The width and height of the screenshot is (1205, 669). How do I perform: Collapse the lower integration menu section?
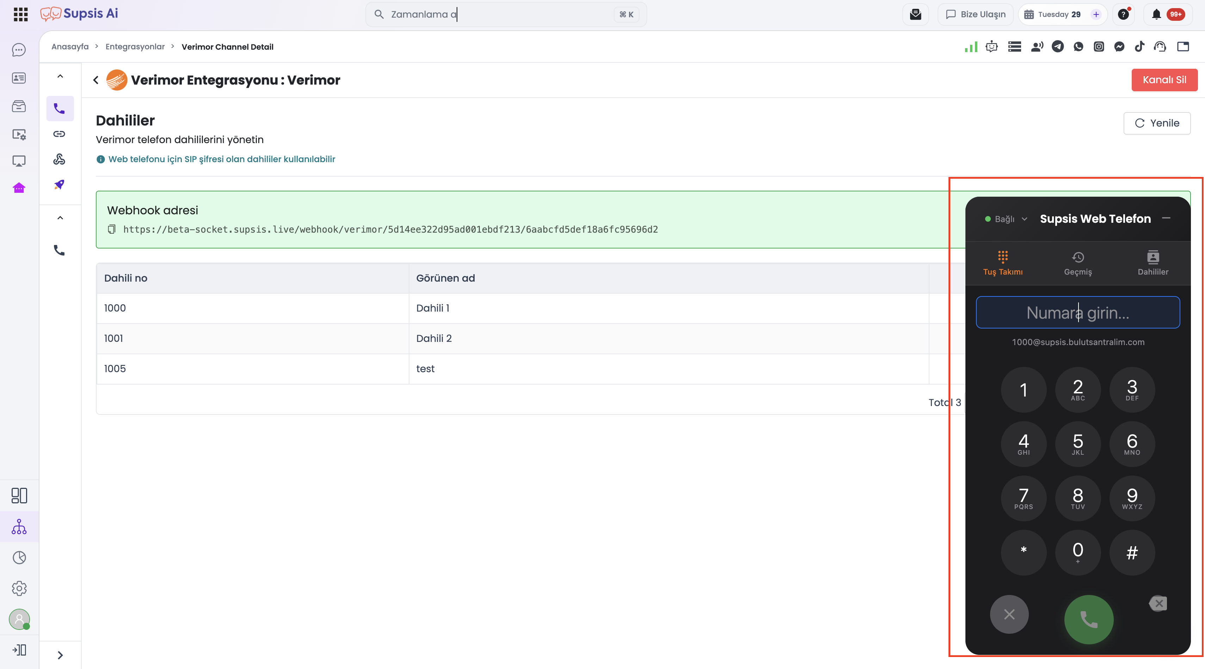click(60, 218)
